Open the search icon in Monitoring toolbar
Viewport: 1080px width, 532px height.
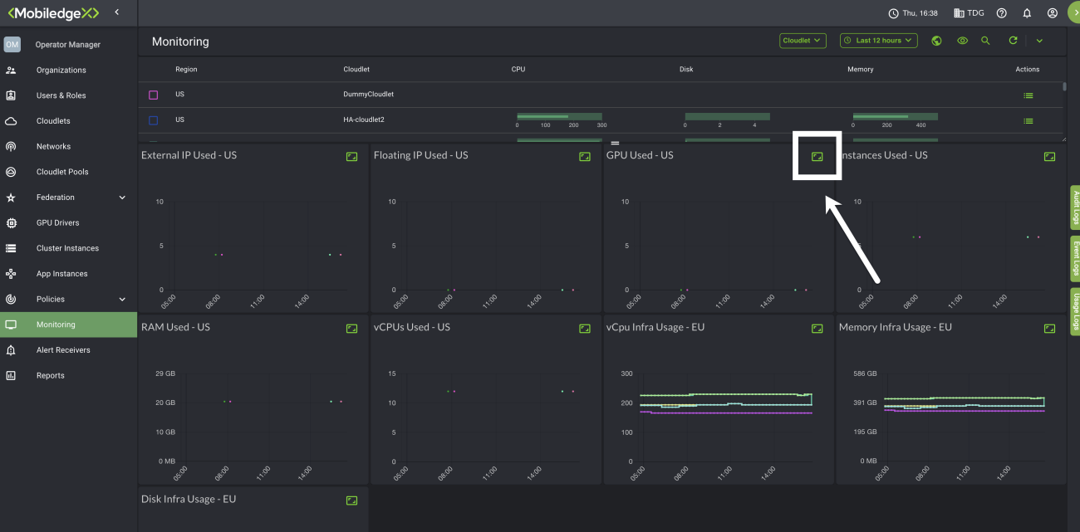tap(985, 41)
